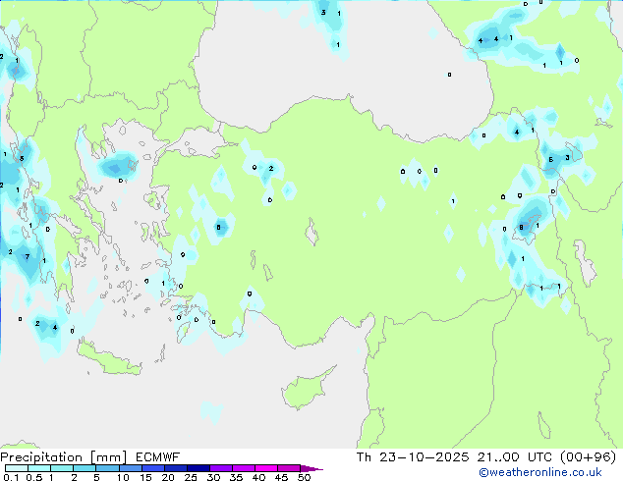Select the 45–50 mm legend color box
623x481 pixels.
(289, 468)
